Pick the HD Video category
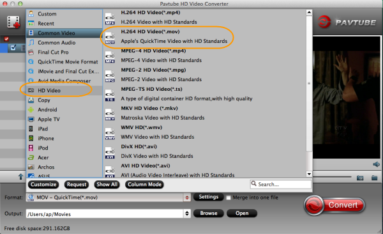The height and width of the screenshot is (234, 383). [64, 91]
